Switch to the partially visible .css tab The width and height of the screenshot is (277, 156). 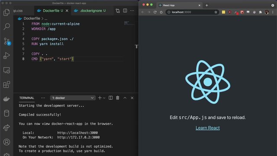click(23, 10)
